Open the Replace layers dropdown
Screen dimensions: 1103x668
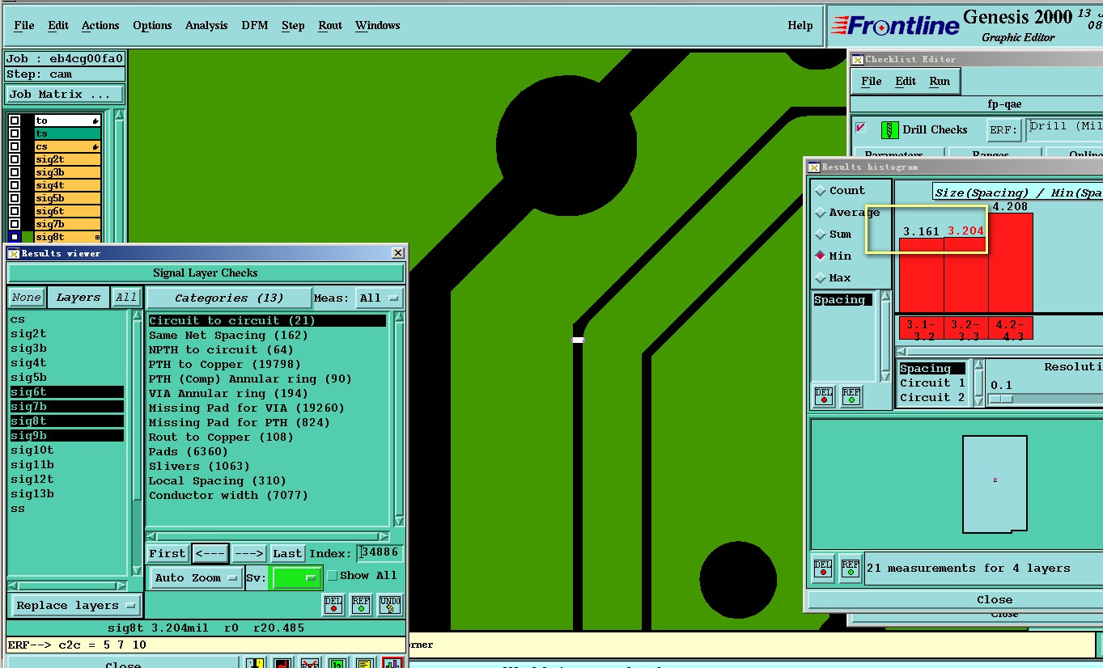pyautogui.click(x=77, y=605)
